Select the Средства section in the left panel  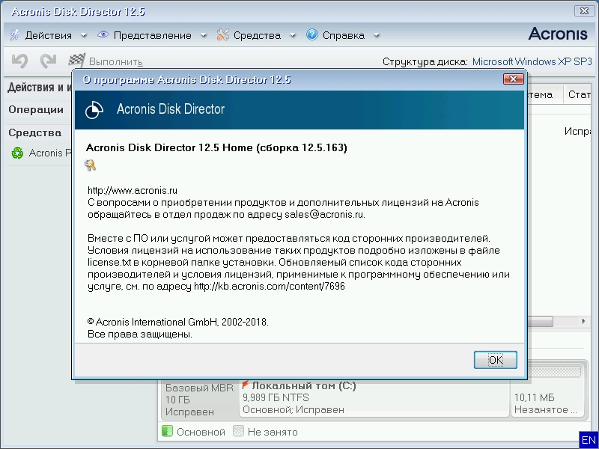(x=34, y=133)
